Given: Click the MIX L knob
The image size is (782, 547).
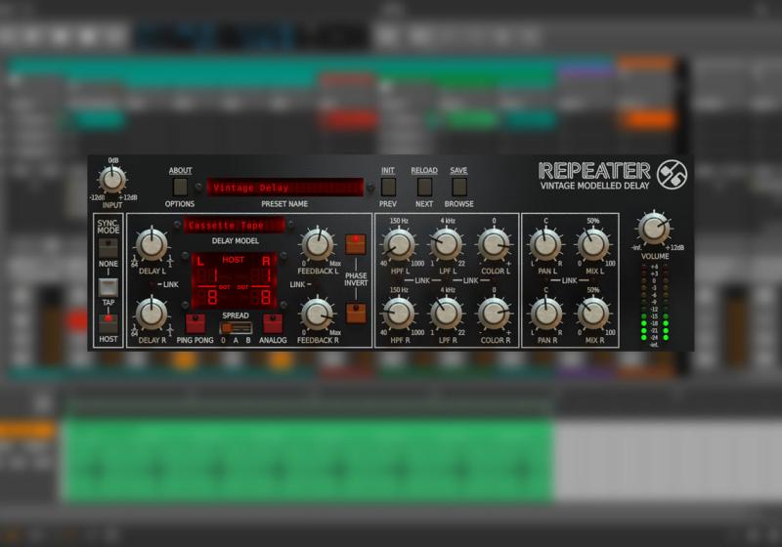Looking at the screenshot, I should (592, 244).
